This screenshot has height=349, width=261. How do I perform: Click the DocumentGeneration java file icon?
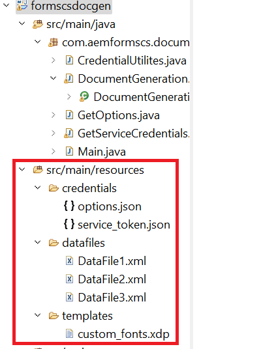coord(69,79)
